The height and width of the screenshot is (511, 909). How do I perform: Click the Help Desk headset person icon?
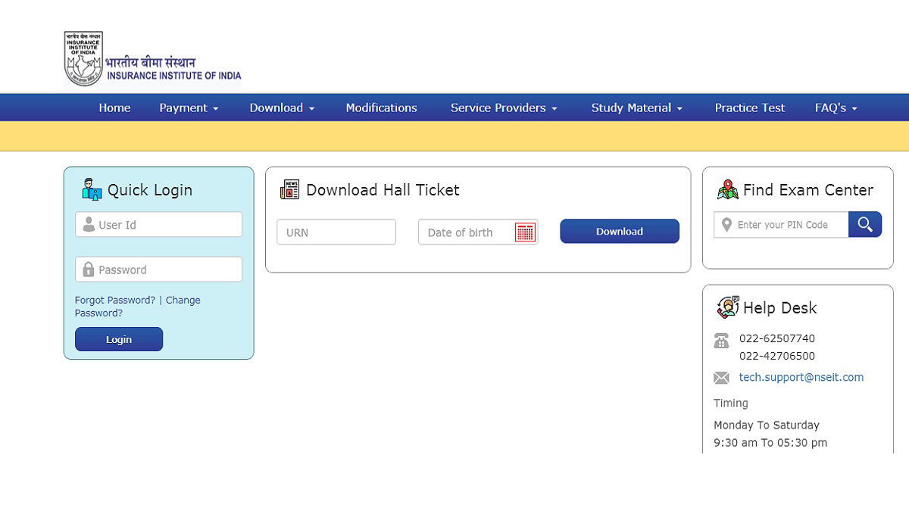coord(727,307)
